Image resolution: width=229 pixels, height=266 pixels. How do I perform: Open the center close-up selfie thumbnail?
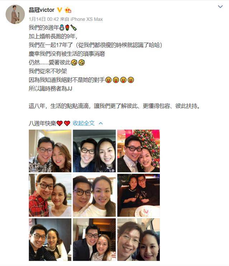point(94,195)
